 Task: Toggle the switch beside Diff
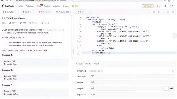[x=166, y=89]
